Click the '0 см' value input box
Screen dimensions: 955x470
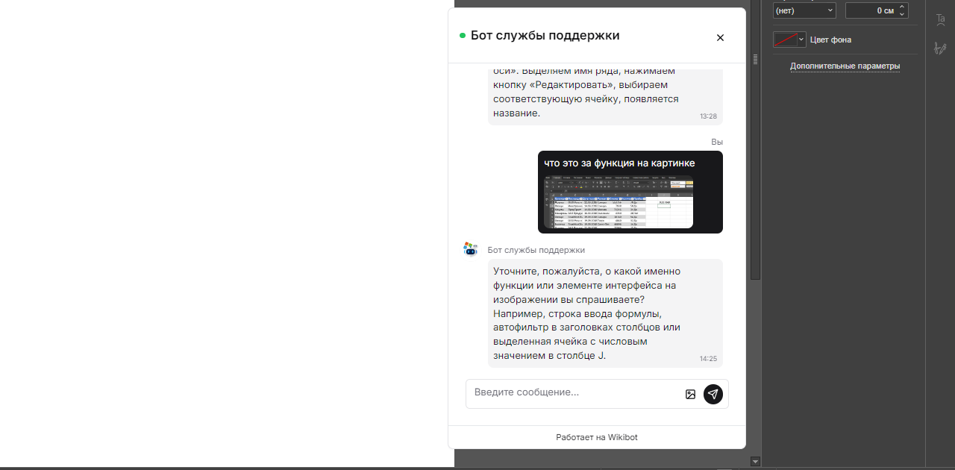pos(874,10)
